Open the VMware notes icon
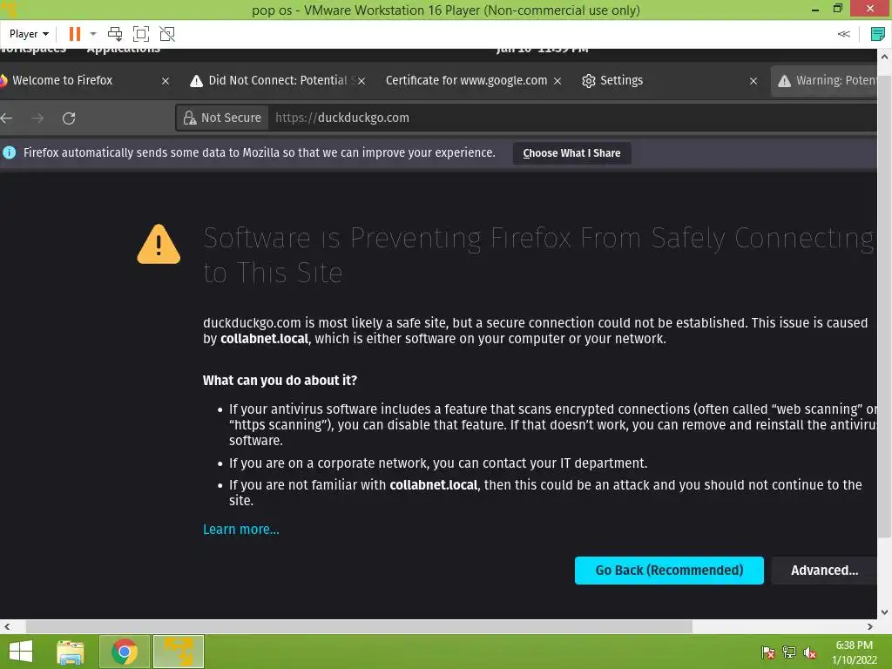Screen dimensions: 892x669 click(878, 34)
